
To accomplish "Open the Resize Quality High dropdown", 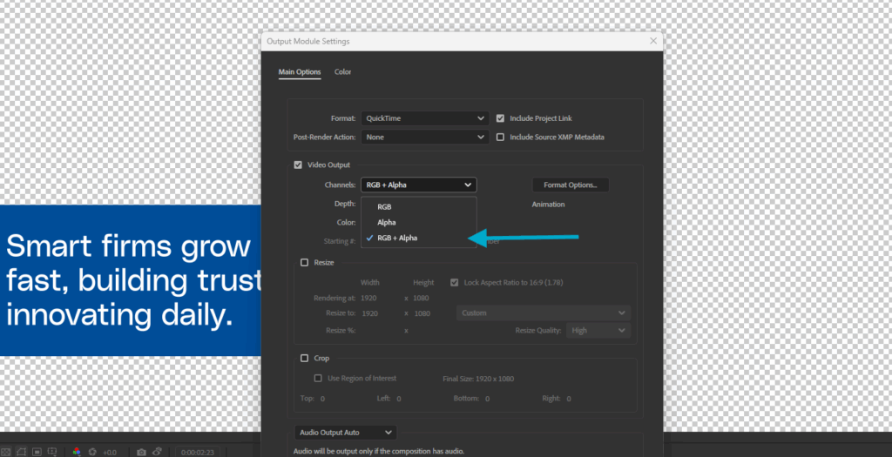I will click(598, 330).
